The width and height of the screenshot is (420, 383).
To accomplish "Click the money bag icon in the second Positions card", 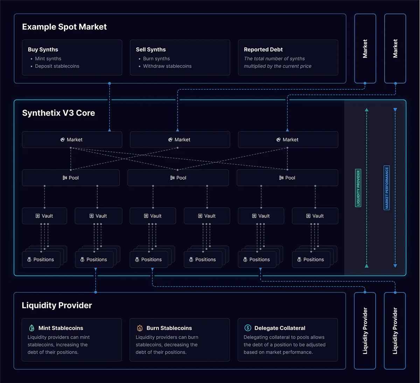I will [82, 259].
